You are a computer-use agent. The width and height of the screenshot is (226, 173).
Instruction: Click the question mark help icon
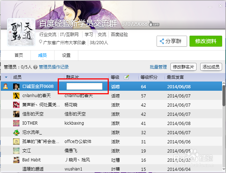tap(35, 67)
